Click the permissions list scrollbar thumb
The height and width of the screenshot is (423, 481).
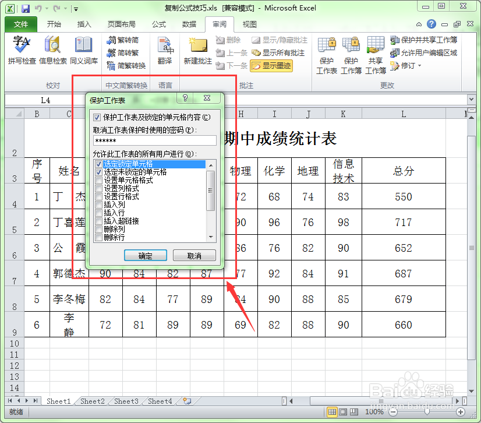[210, 191]
